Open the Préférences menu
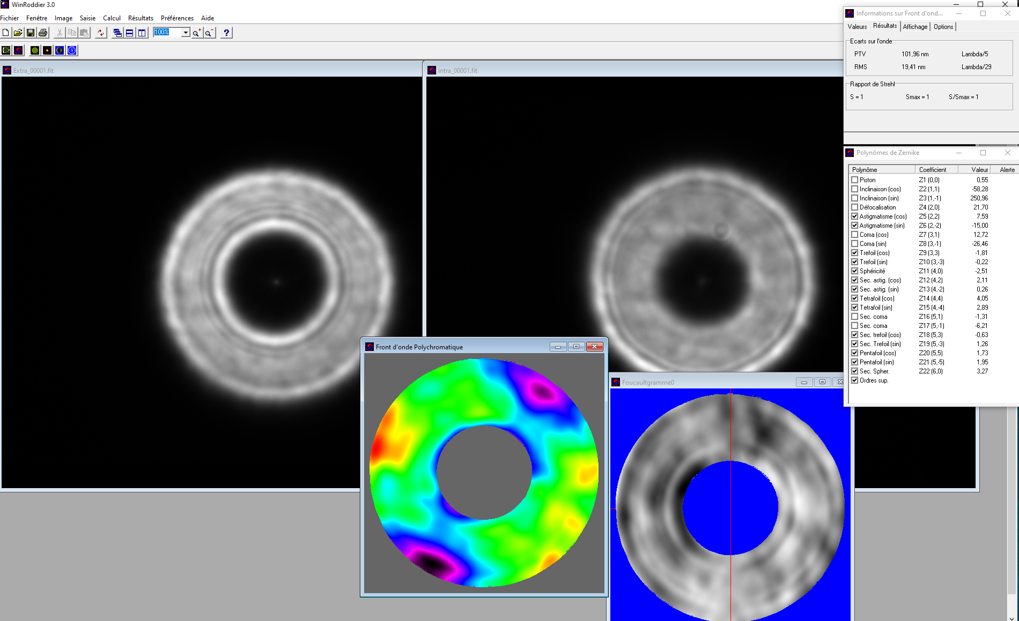 click(x=177, y=18)
